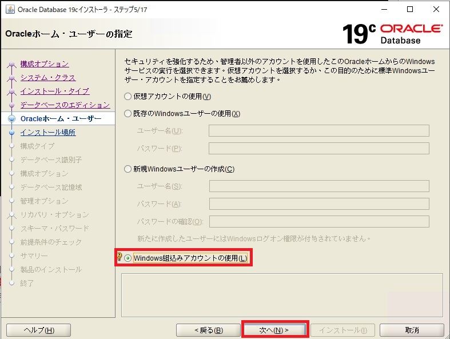This screenshot has width=450, height=339.
Task: Open help via ヘルプ(H) button
Action: click(38, 330)
